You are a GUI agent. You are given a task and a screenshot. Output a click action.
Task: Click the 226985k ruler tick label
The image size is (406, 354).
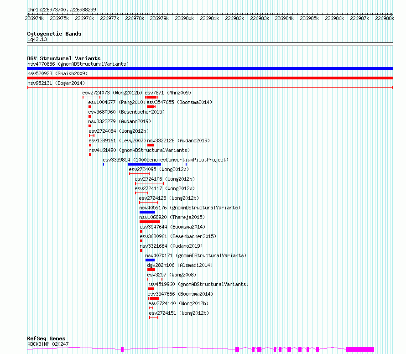pyautogui.click(x=309, y=18)
